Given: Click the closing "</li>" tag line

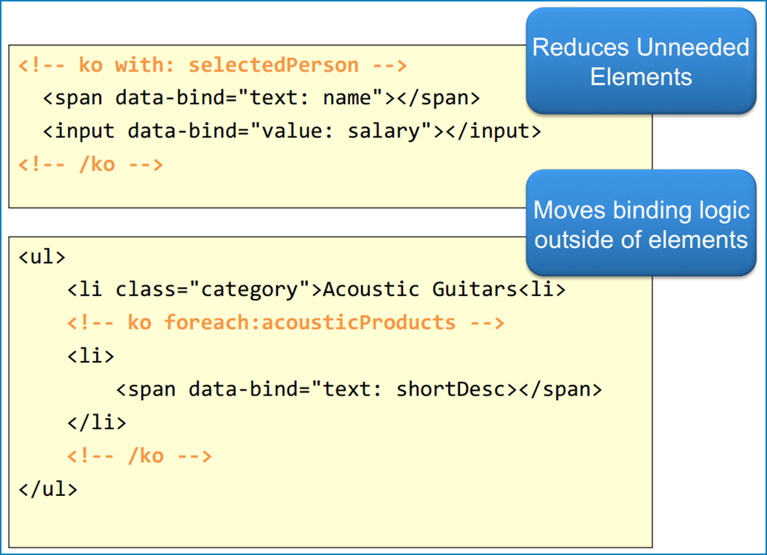Looking at the screenshot, I should pyautogui.click(x=97, y=422).
